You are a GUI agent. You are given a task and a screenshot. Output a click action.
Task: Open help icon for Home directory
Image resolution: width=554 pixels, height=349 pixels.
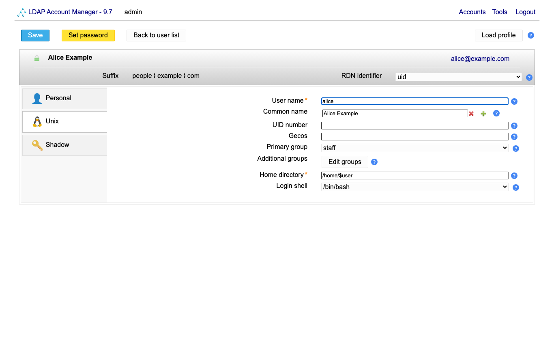(x=514, y=176)
